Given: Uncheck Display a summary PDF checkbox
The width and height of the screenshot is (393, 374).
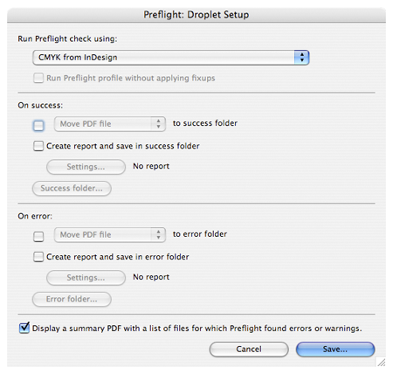Looking at the screenshot, I should tap(24, 328).
